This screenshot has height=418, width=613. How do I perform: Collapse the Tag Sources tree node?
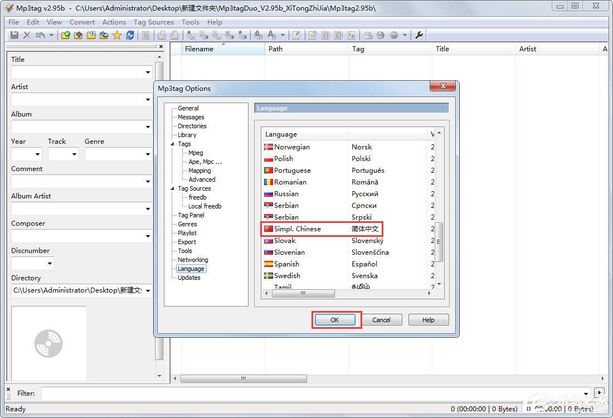point(173,188)
